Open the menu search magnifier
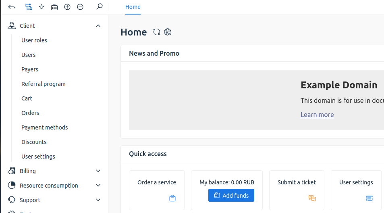 [x=100, y=6]
